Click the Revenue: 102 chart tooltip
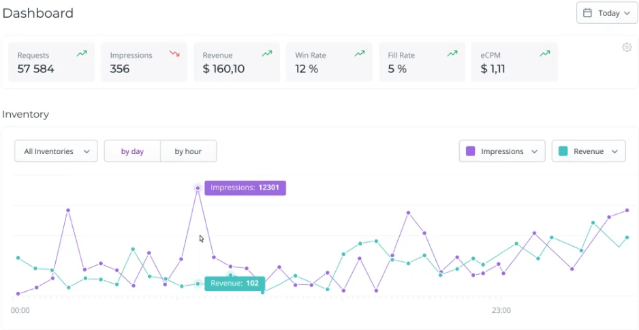This screenshot has height=330, width=639. (235, 284)
